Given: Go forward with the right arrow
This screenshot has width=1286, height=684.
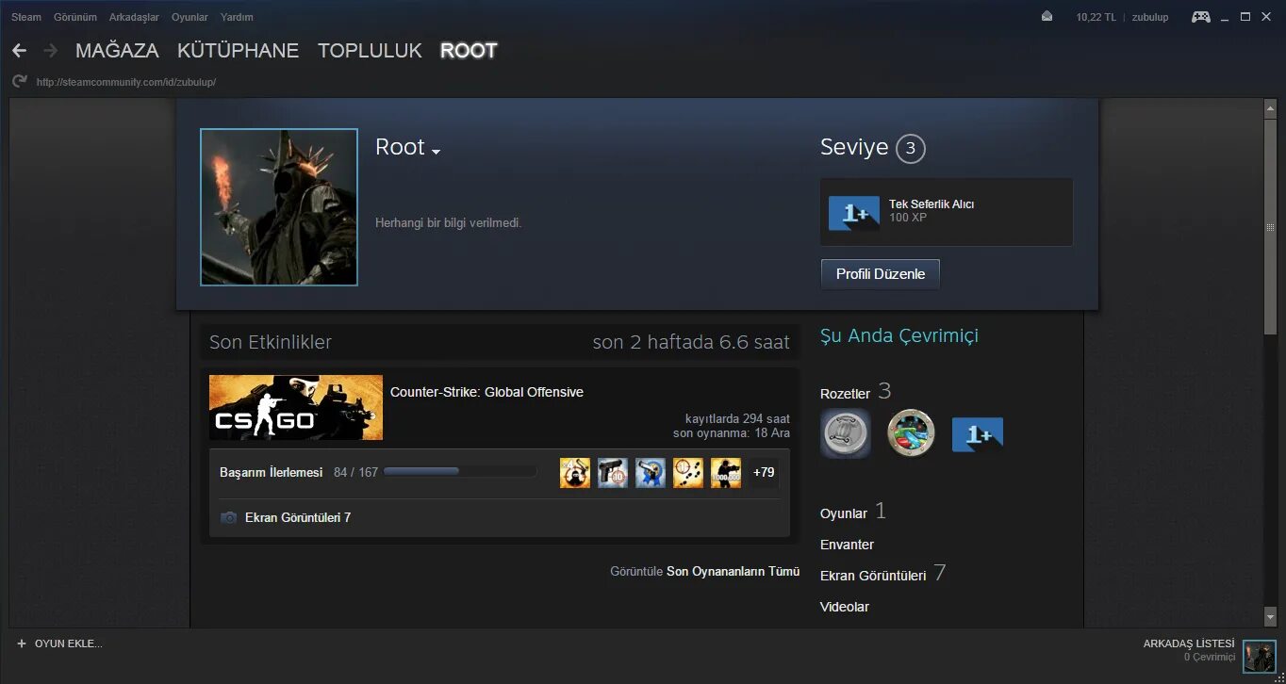Looking at the screenshot, I should (51, 50).
